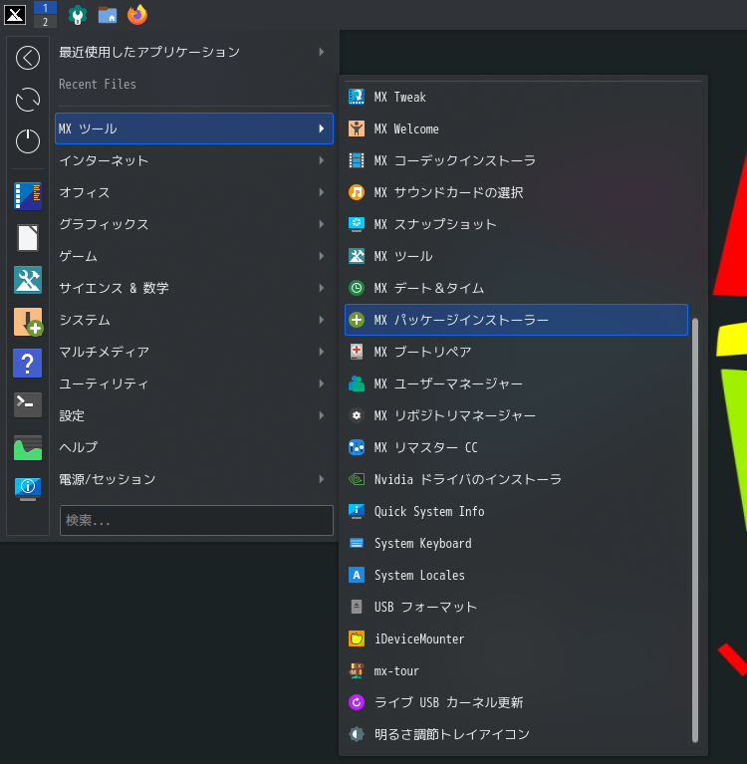The height and width of the screenshot is (764, 747).
Task: Open Quick System Info
Action: click(516, 511)
